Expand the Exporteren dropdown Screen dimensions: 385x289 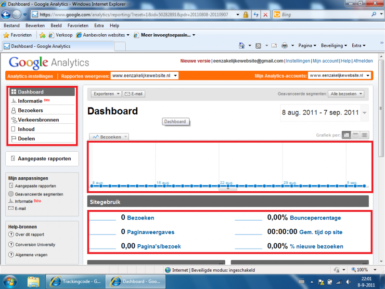click(x=106, y=94)
